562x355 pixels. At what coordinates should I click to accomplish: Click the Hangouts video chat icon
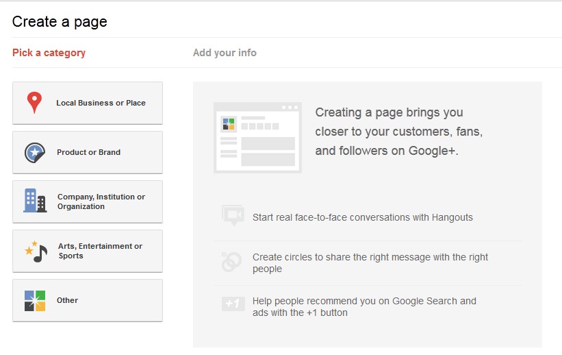pos(233,216)
